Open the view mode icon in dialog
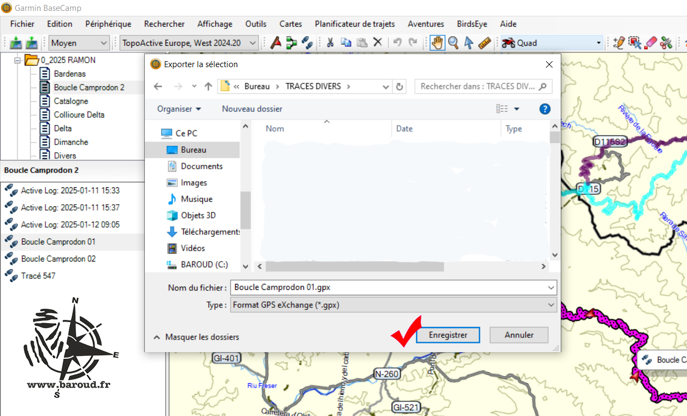 (502, 109)
